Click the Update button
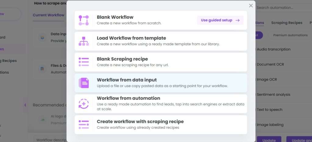The width and height of the screenshot is (312, 142). (x=269, y=140)
